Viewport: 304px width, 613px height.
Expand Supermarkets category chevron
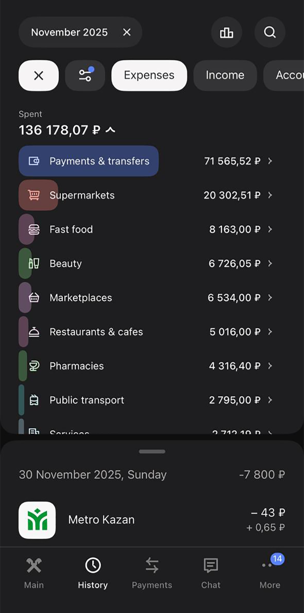click(x=270, y=195)
